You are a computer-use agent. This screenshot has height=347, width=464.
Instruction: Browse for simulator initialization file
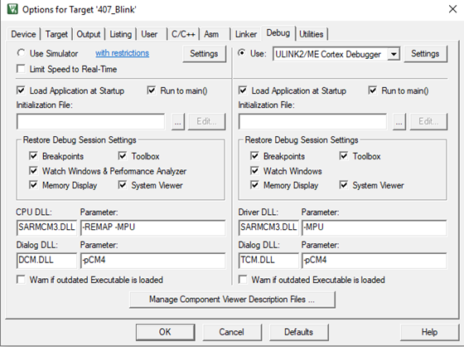[x=178, y=121]
